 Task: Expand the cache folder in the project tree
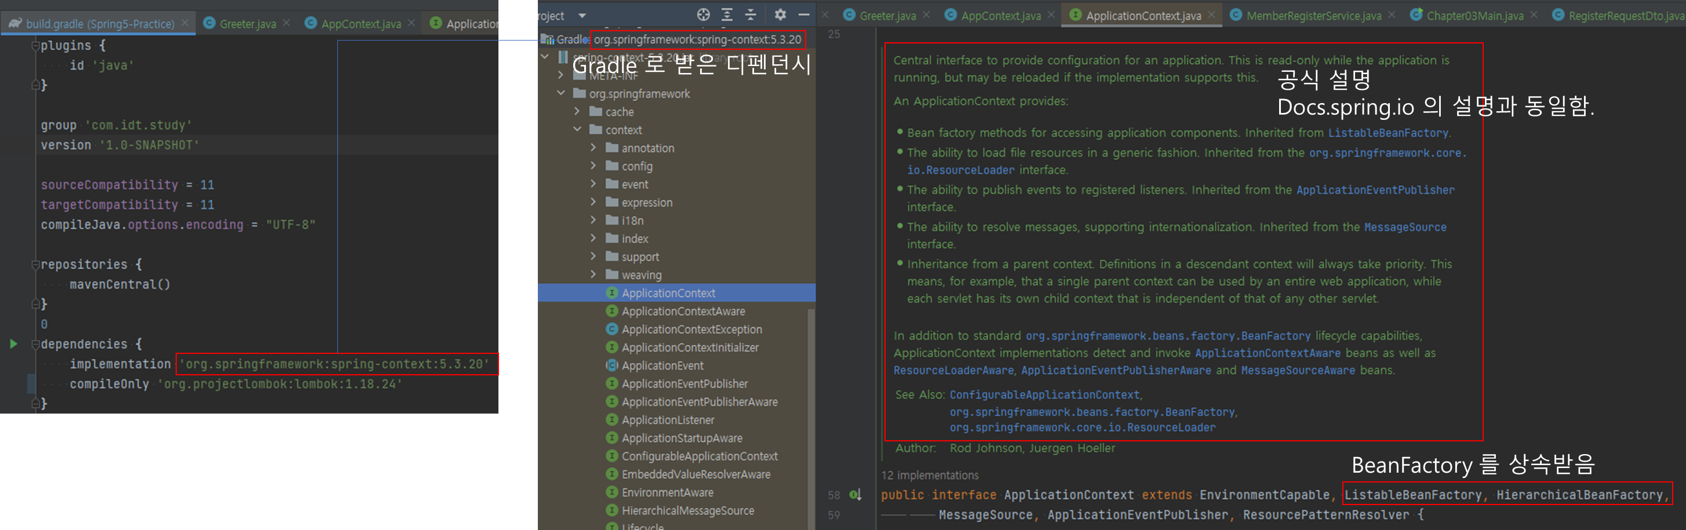577,111
